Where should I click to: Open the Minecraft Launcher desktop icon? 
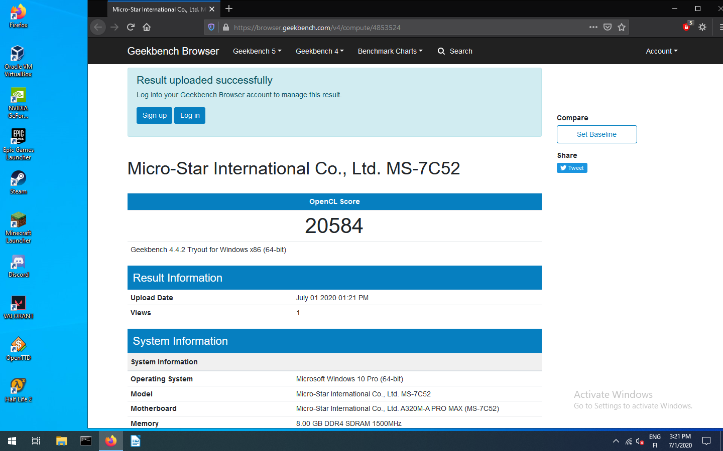point(18,228)
